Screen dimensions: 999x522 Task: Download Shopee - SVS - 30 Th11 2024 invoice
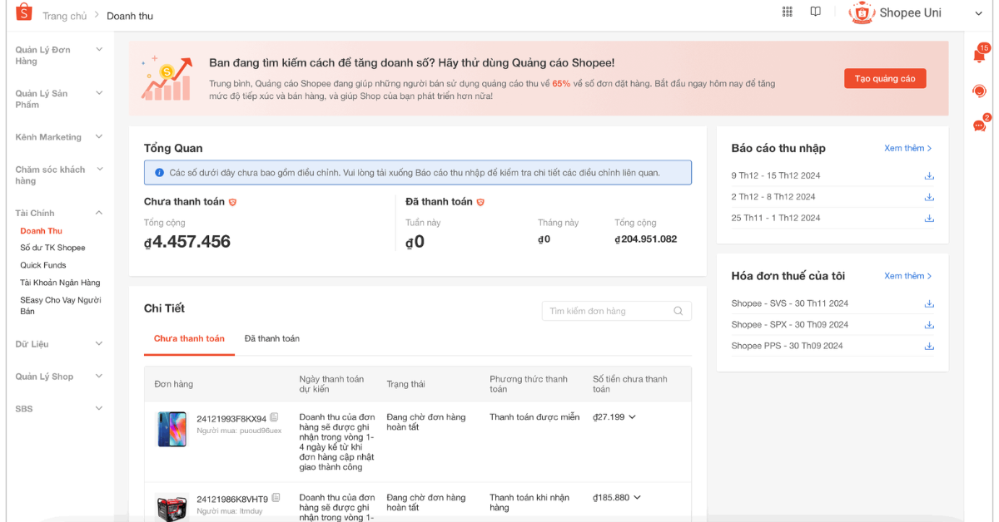click(929, 303)
